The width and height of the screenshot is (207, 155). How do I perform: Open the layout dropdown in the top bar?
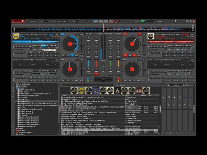pyautogui.click(x=62, y=21)
